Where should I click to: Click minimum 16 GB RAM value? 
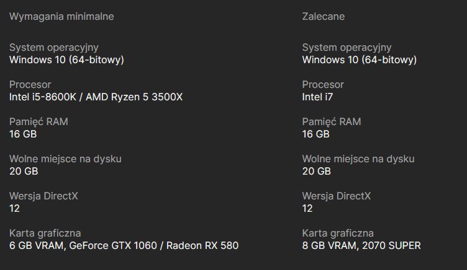tap(23, 134)
